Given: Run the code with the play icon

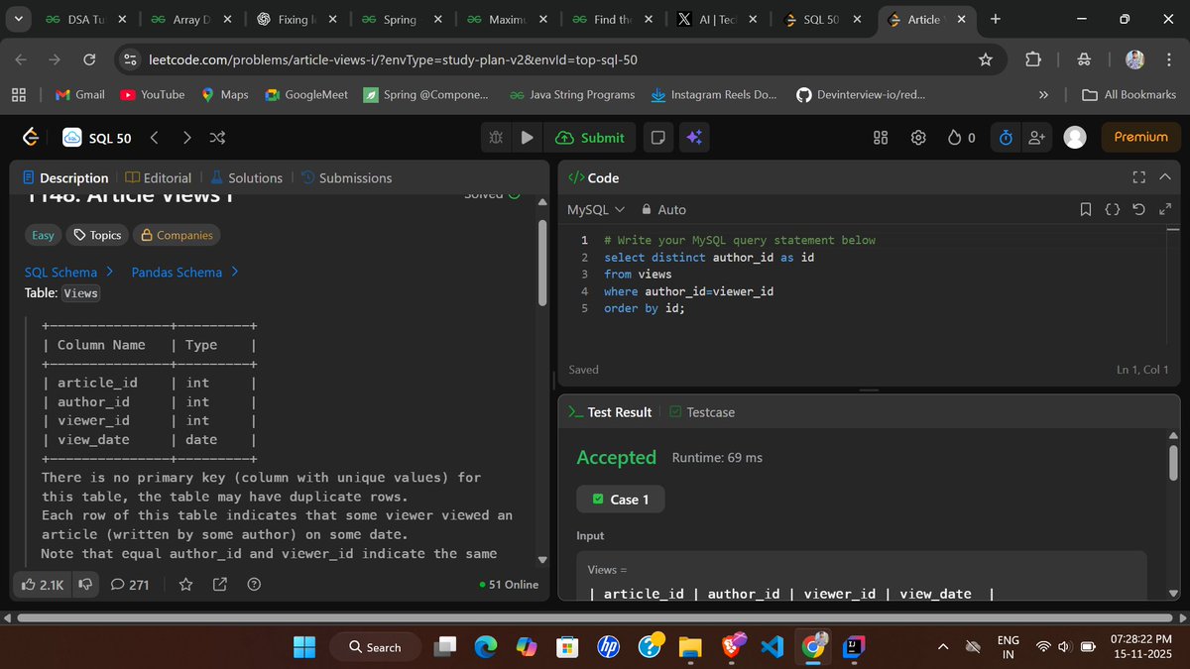Looking at the screenshot, I should coord(528,138).
